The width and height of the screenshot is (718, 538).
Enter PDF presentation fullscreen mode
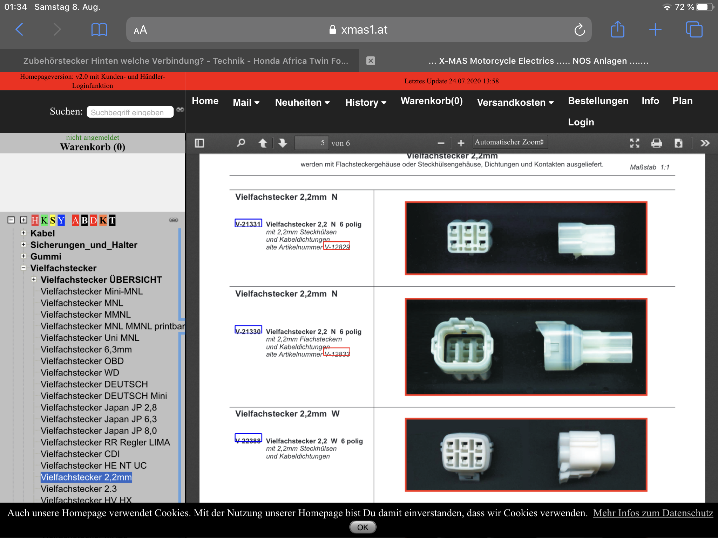[635, 143]
